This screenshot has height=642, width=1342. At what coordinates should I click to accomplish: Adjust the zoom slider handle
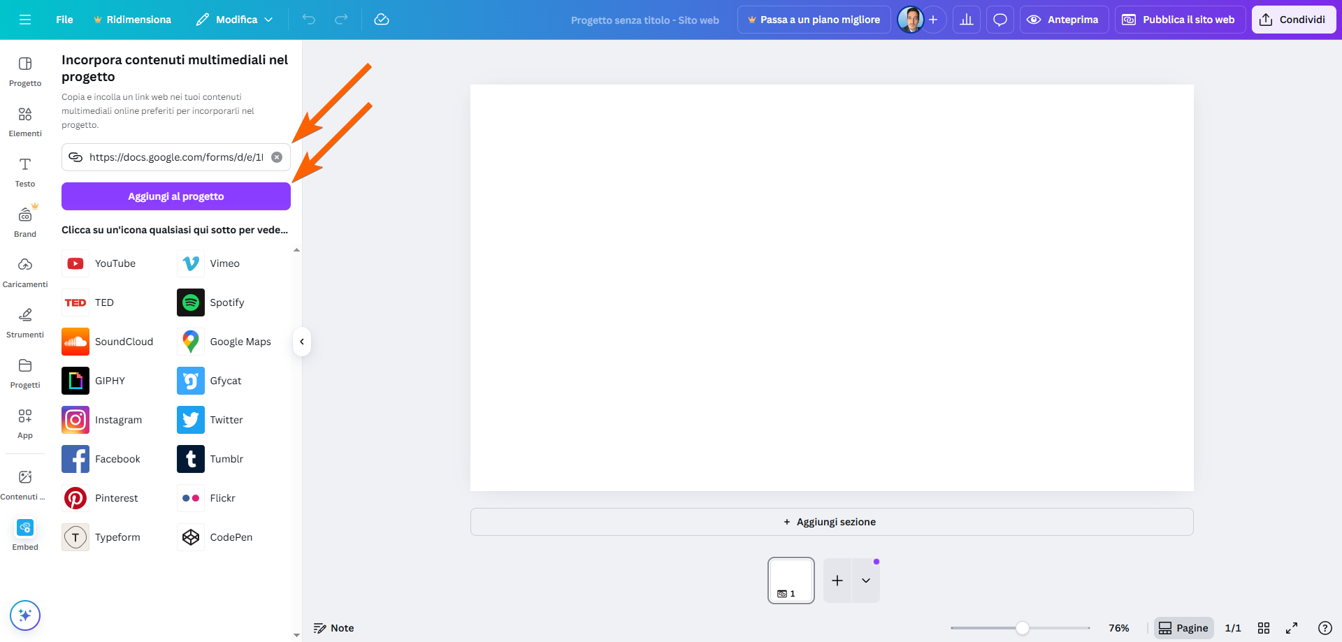[x=1023, y=628]
